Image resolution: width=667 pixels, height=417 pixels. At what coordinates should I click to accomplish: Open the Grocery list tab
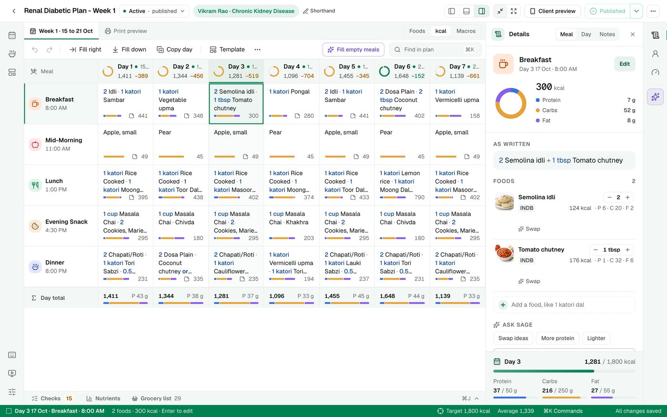point(156,398)
